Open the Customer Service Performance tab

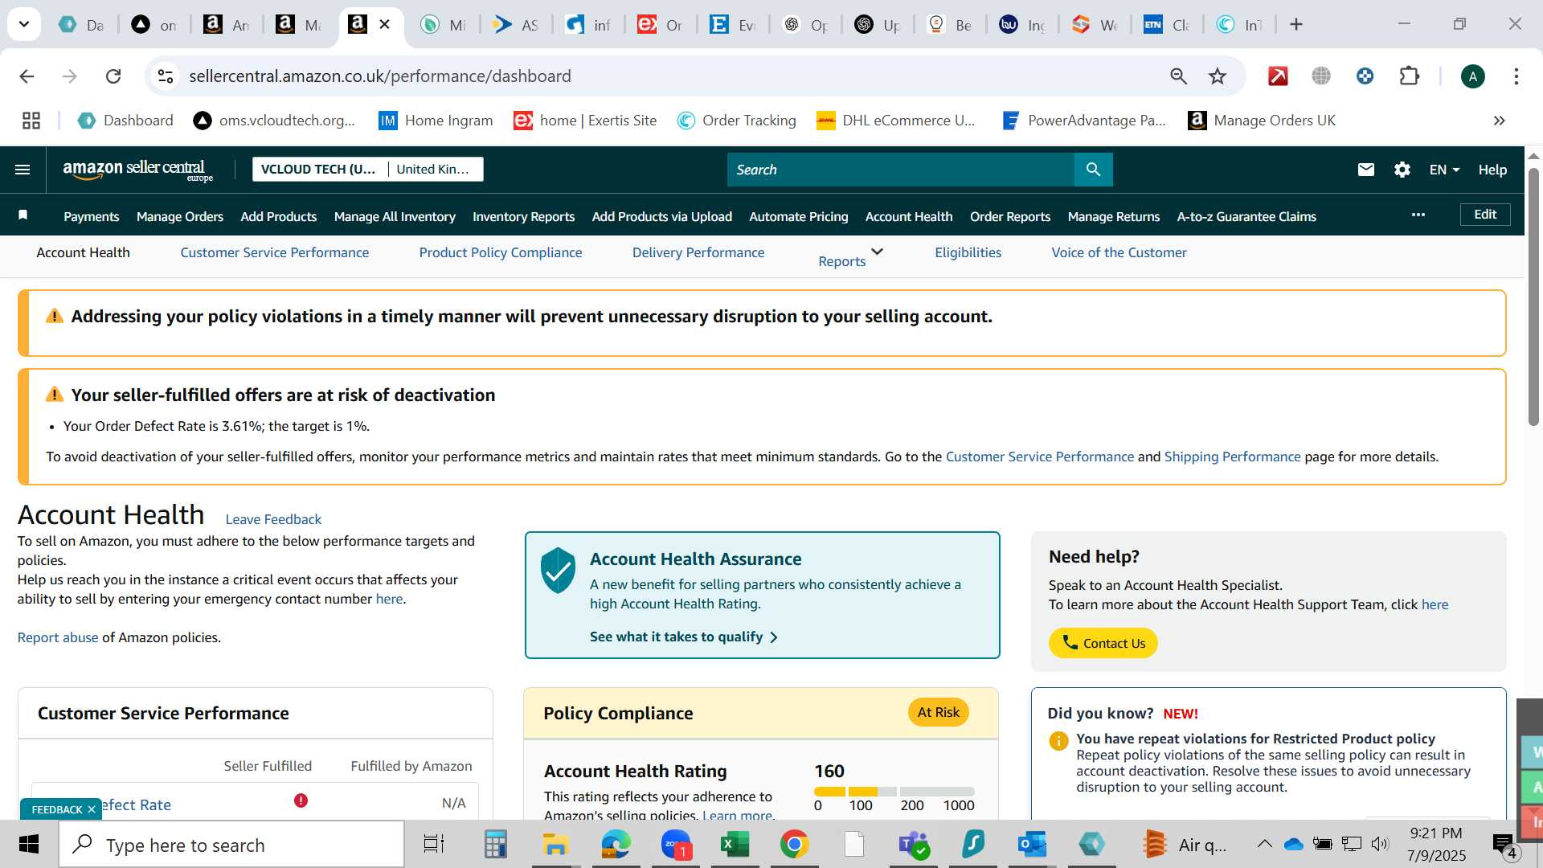tap(274, 252)
